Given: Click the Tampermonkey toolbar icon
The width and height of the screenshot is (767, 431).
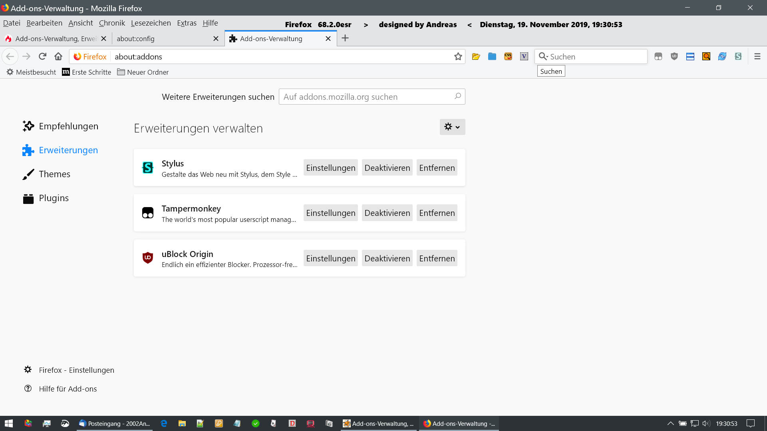Looking at the screenshot, I should [x=658, y=56].
